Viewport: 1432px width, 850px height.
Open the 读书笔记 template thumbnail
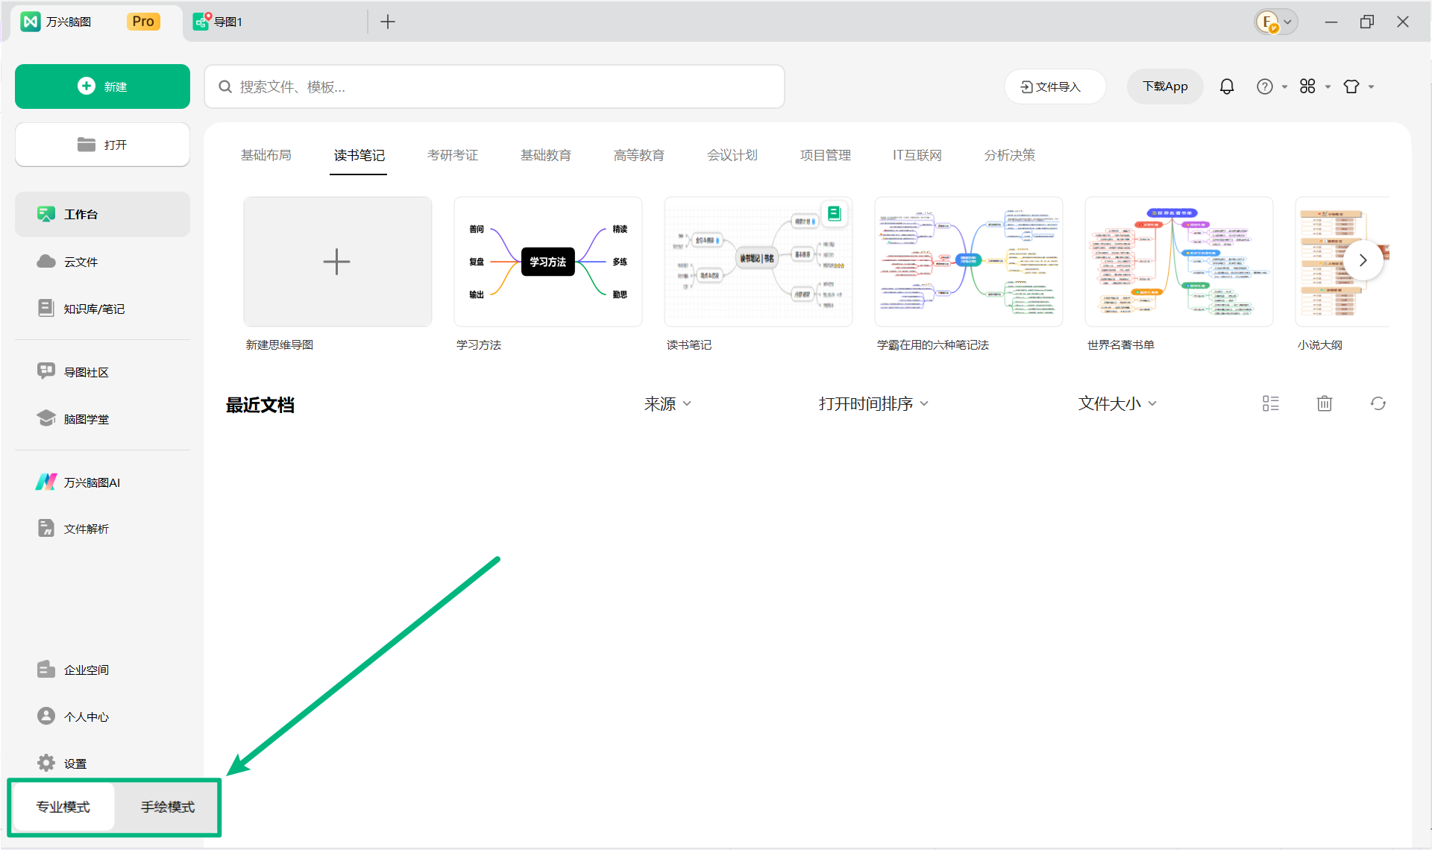[x=759, y=262]
